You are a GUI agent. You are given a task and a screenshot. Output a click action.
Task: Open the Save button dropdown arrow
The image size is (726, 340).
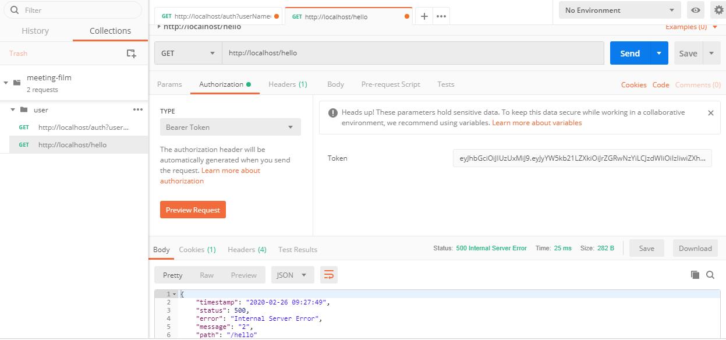pyautogui.click(x=711, y=53)
